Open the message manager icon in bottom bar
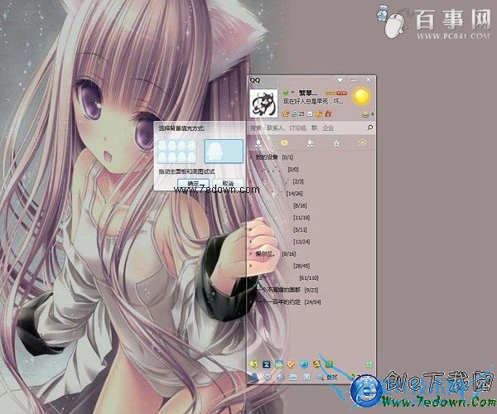This screenshot has height=414, width=497. click(293, 377)
